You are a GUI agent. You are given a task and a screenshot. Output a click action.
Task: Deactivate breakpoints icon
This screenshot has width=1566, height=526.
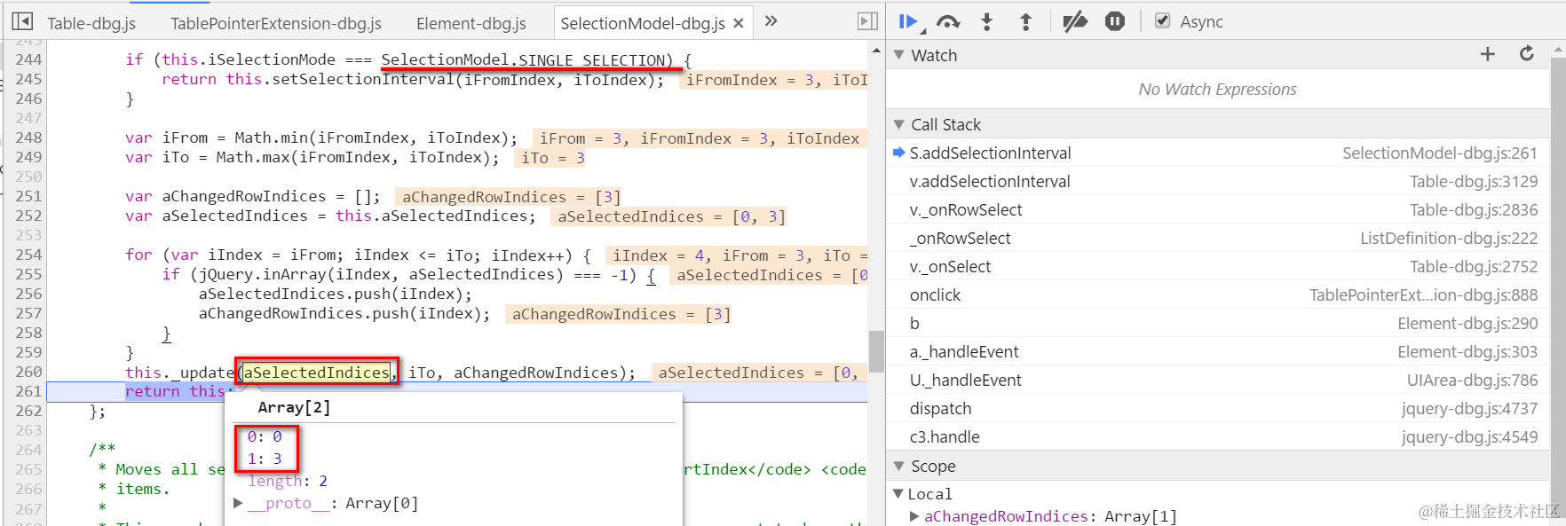[x=1074, y=22]
